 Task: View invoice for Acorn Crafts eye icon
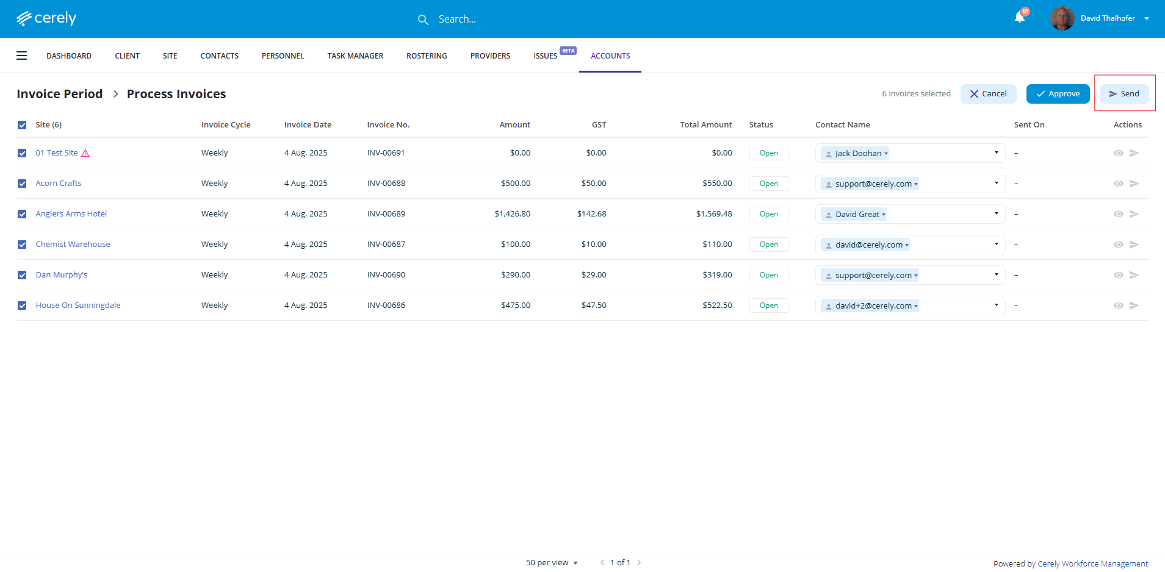(x=1118, y=184)
